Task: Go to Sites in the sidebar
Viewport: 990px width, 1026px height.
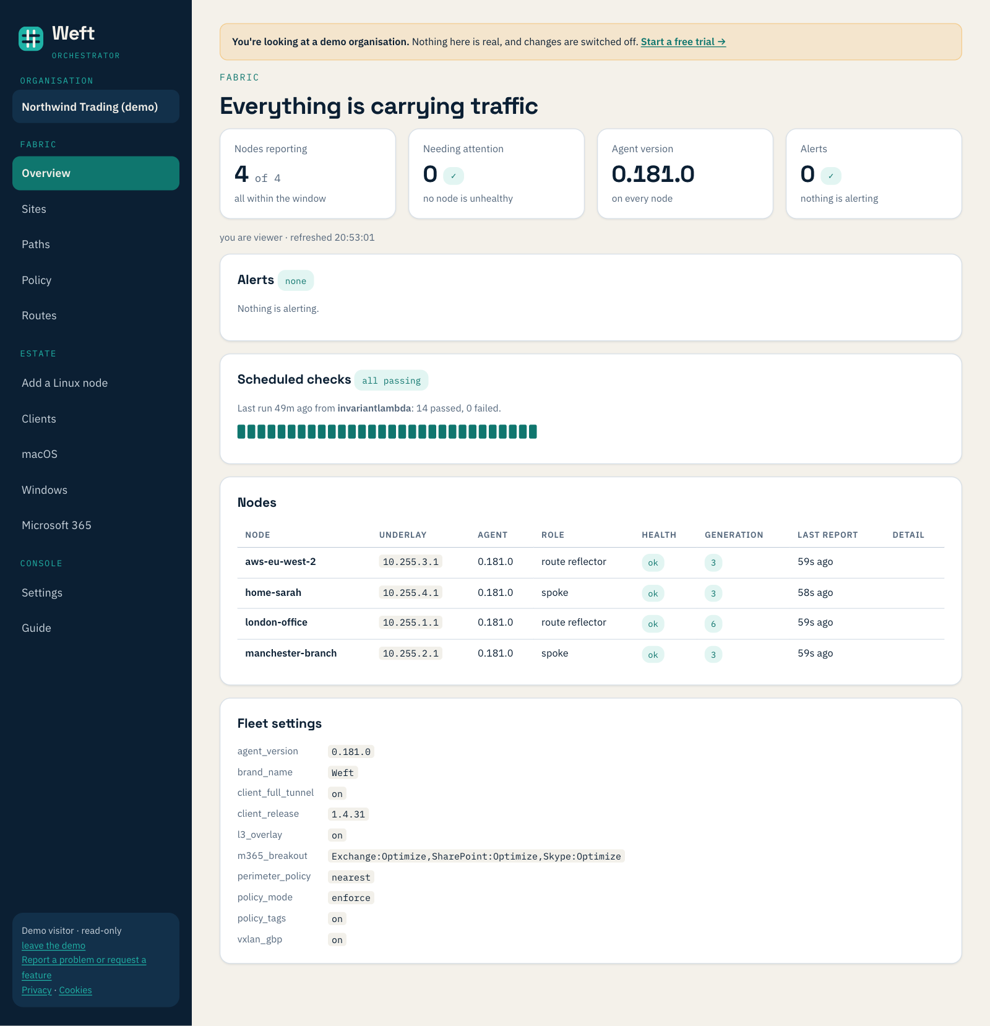Action: pyautogui.click(x=96, y=209)
